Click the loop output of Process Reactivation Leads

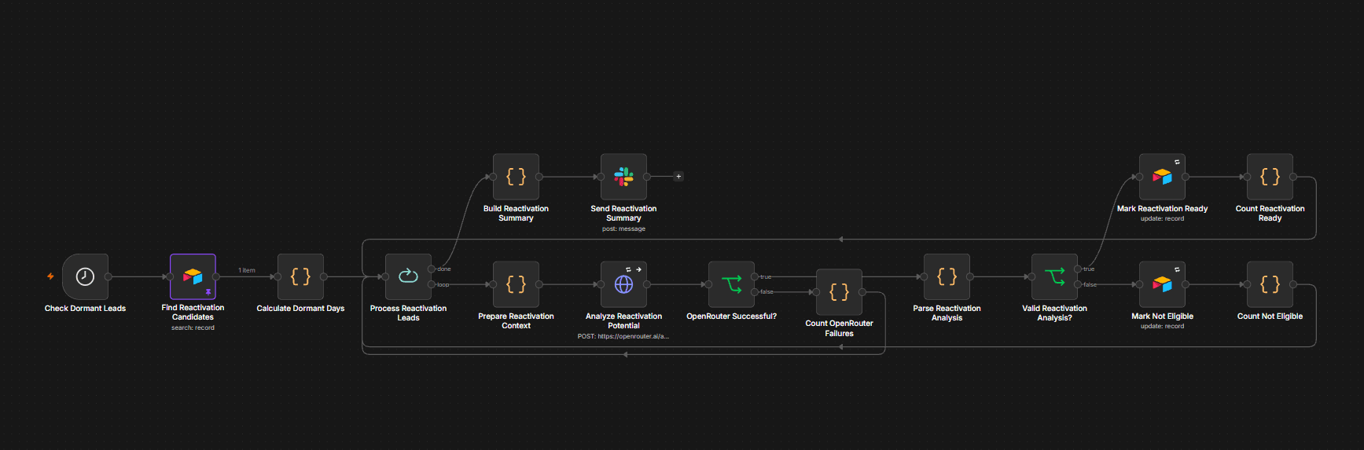pos(432,284)
